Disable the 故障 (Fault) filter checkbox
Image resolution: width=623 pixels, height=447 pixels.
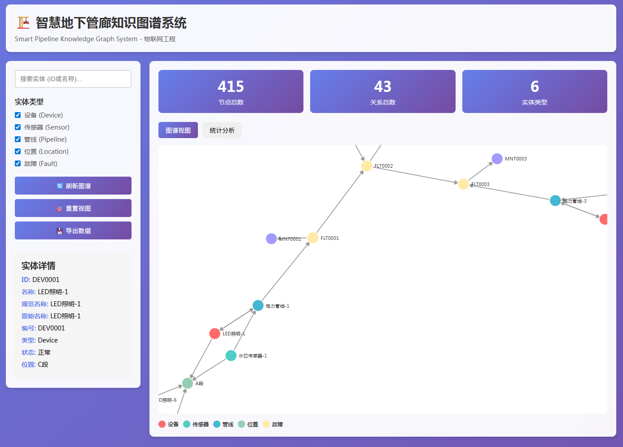point(18,164)
